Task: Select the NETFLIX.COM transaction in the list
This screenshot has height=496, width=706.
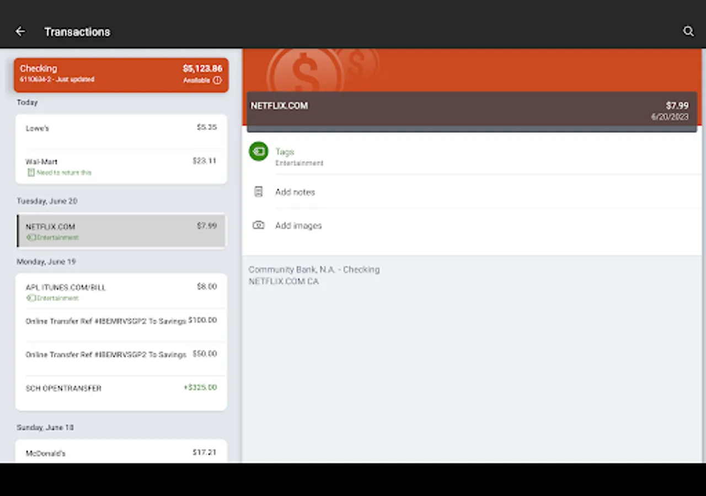Action: [x=121, y=231]
